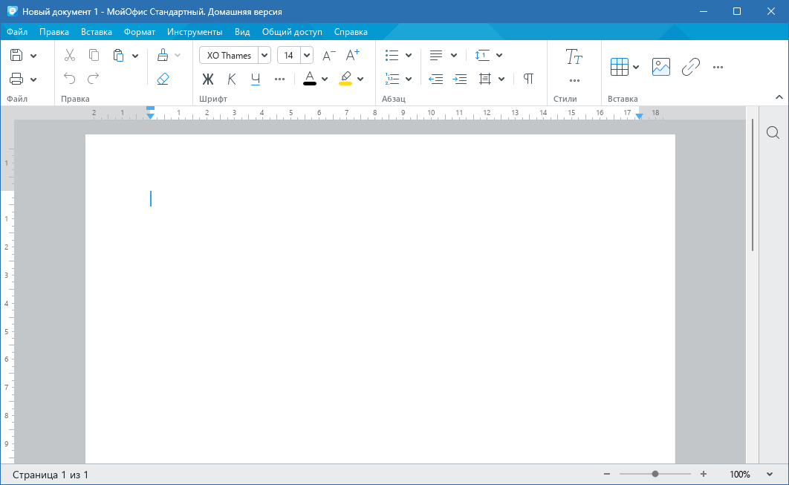Expand the Paste options arrow

[135, 56]
